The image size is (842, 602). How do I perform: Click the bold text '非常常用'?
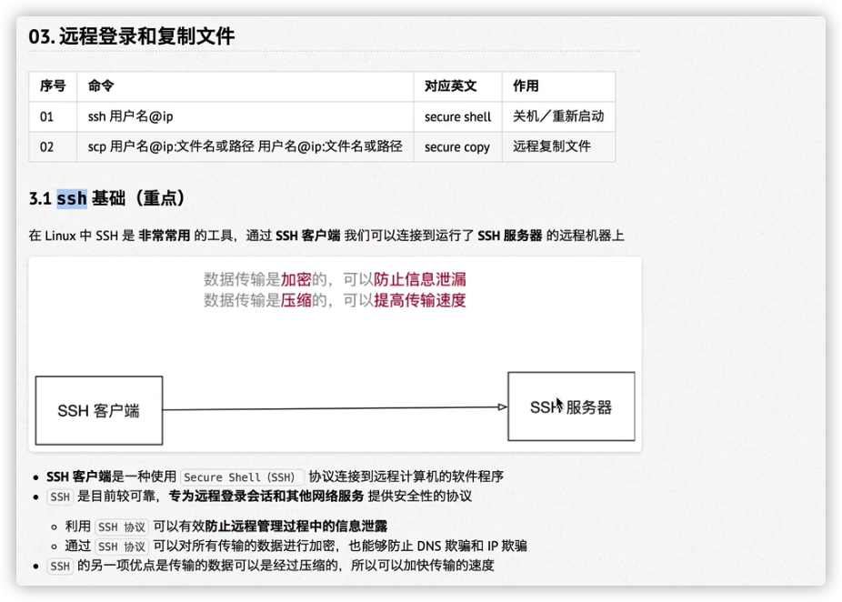165,236
